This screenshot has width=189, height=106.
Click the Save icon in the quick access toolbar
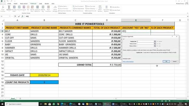click(4, 1)
